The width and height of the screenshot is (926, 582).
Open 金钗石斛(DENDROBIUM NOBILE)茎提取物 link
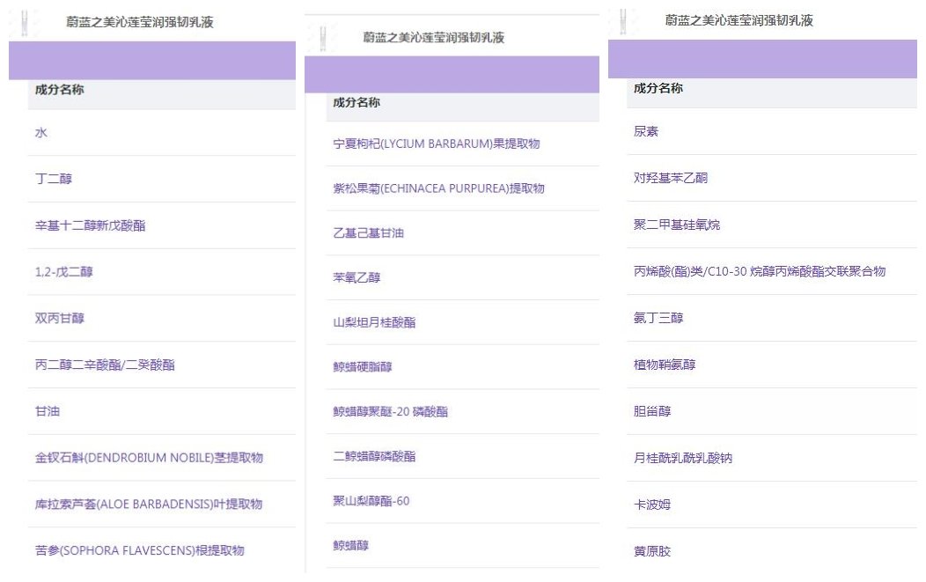point(149,458)
